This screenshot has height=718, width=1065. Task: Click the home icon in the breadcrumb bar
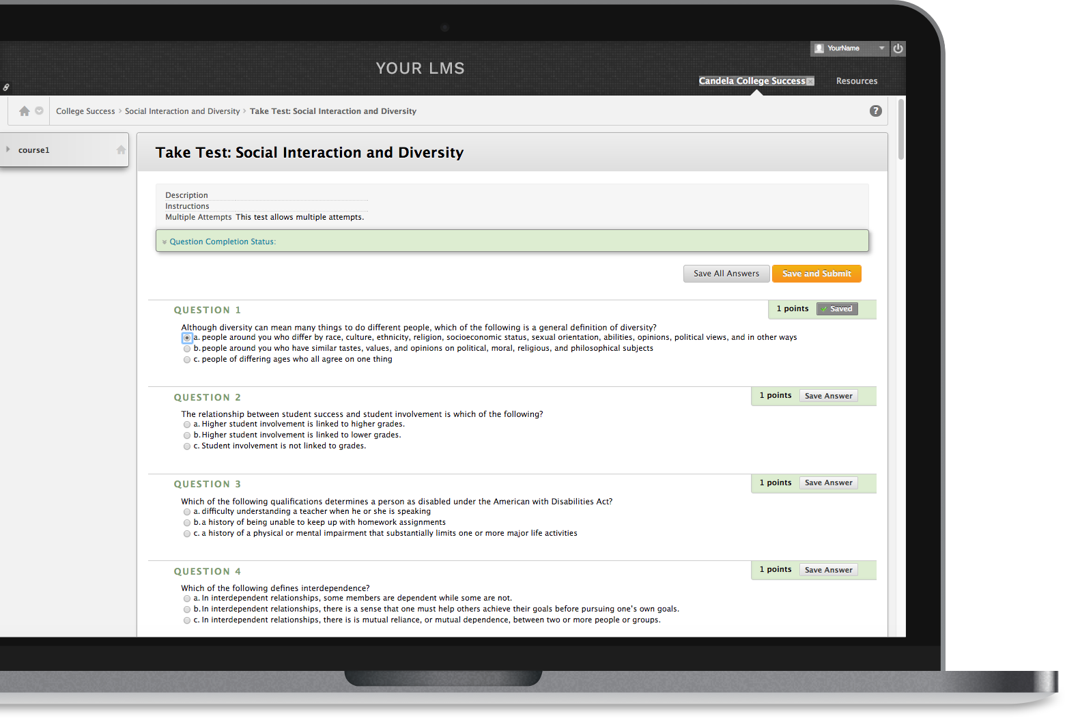pyautogui.click(x=25, y=111)
